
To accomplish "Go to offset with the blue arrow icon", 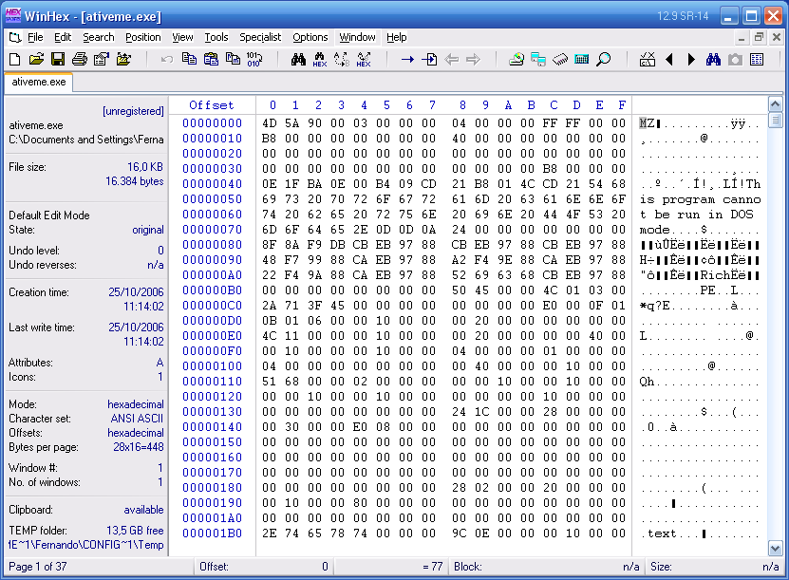I will 407,60.
